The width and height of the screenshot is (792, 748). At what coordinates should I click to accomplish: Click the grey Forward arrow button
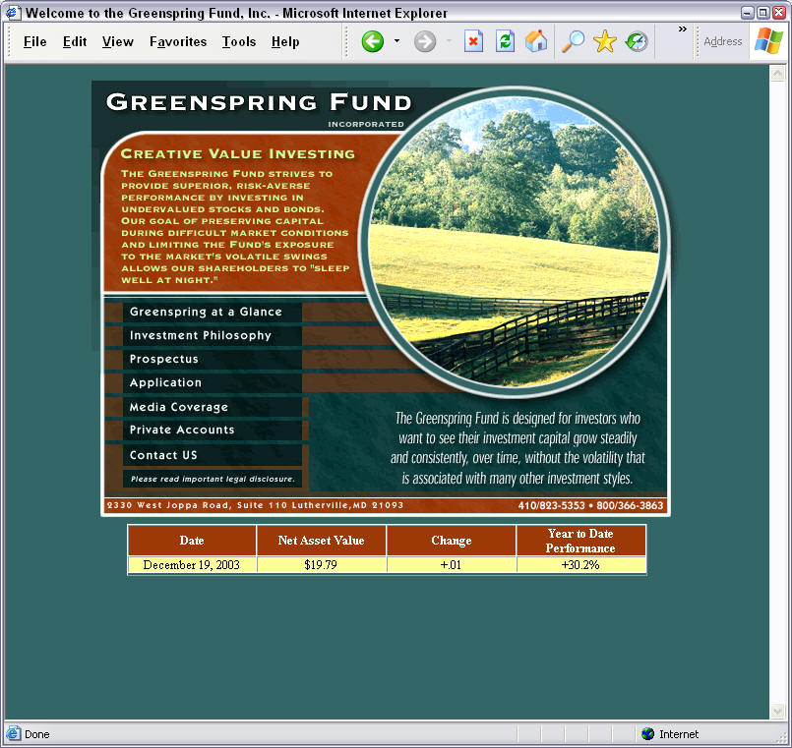pos(425,41)
